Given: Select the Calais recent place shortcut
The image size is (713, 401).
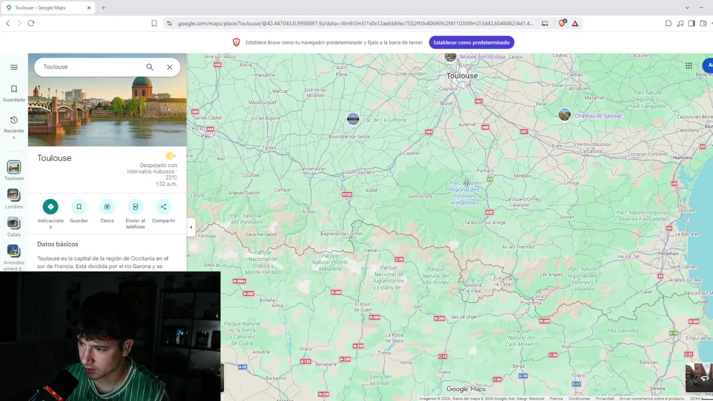Looking at the screenshot, I should click(14, 227).
